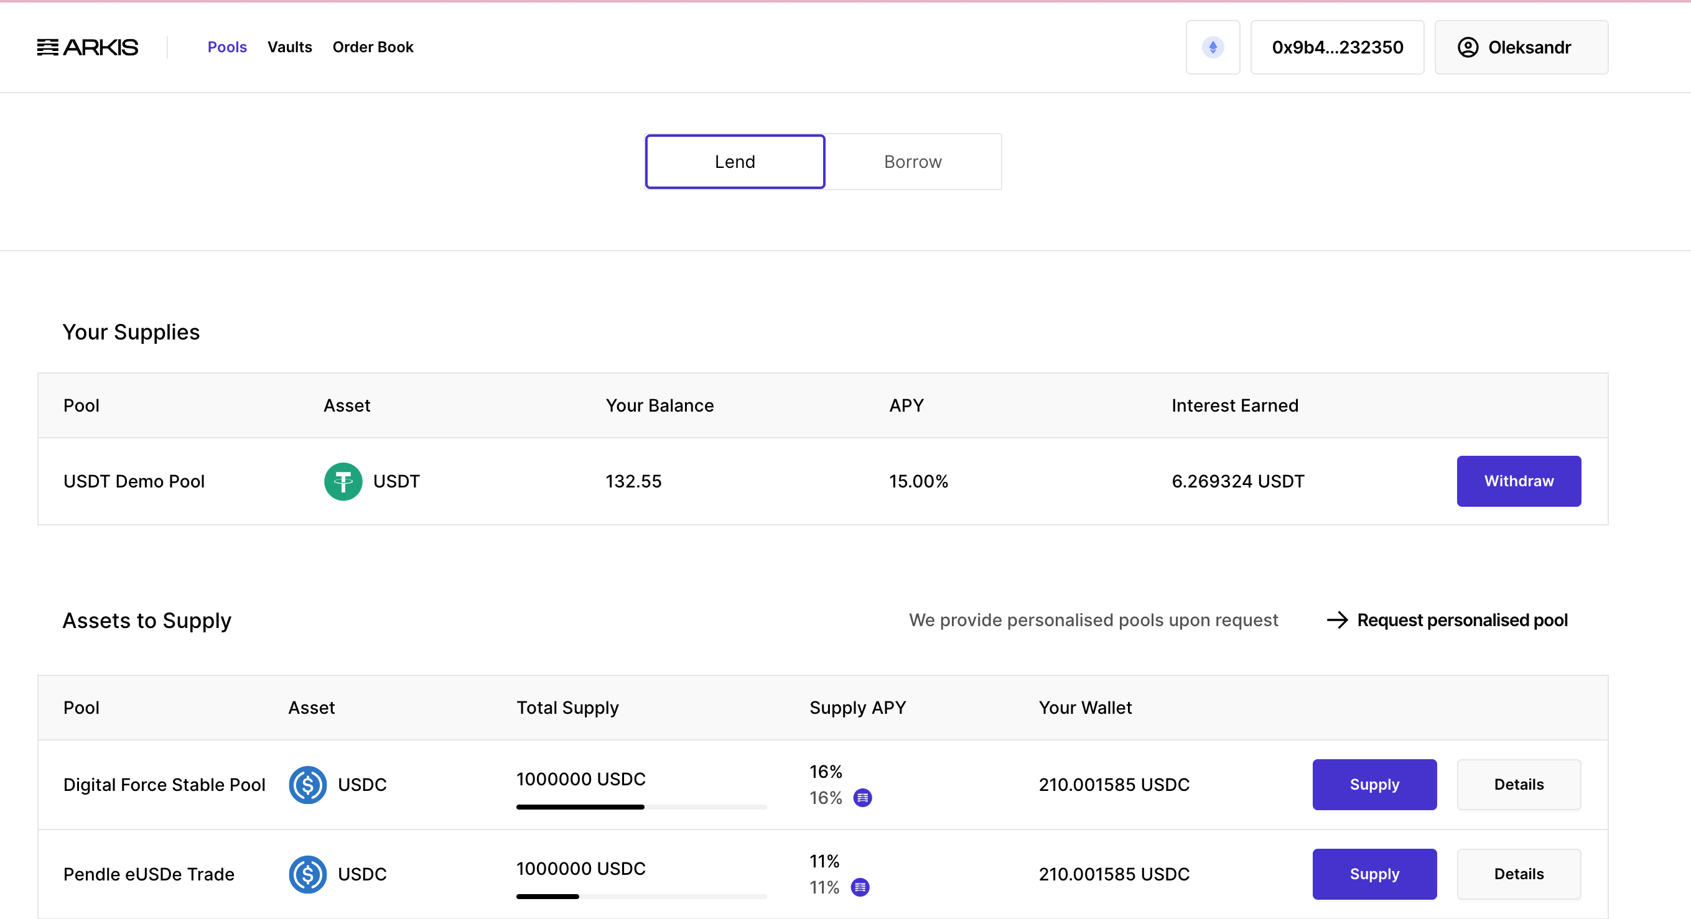Switch to the Lend mode
This screenshot has height=919, width=1691.
click(735, 162)
